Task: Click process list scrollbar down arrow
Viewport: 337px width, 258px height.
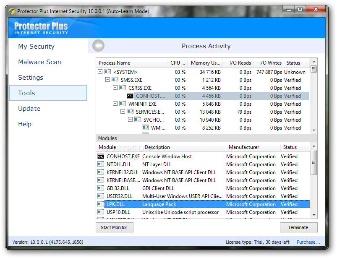Action: 314,130
